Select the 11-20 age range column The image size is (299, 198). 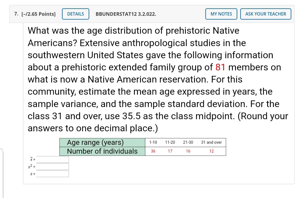[170, 142]
